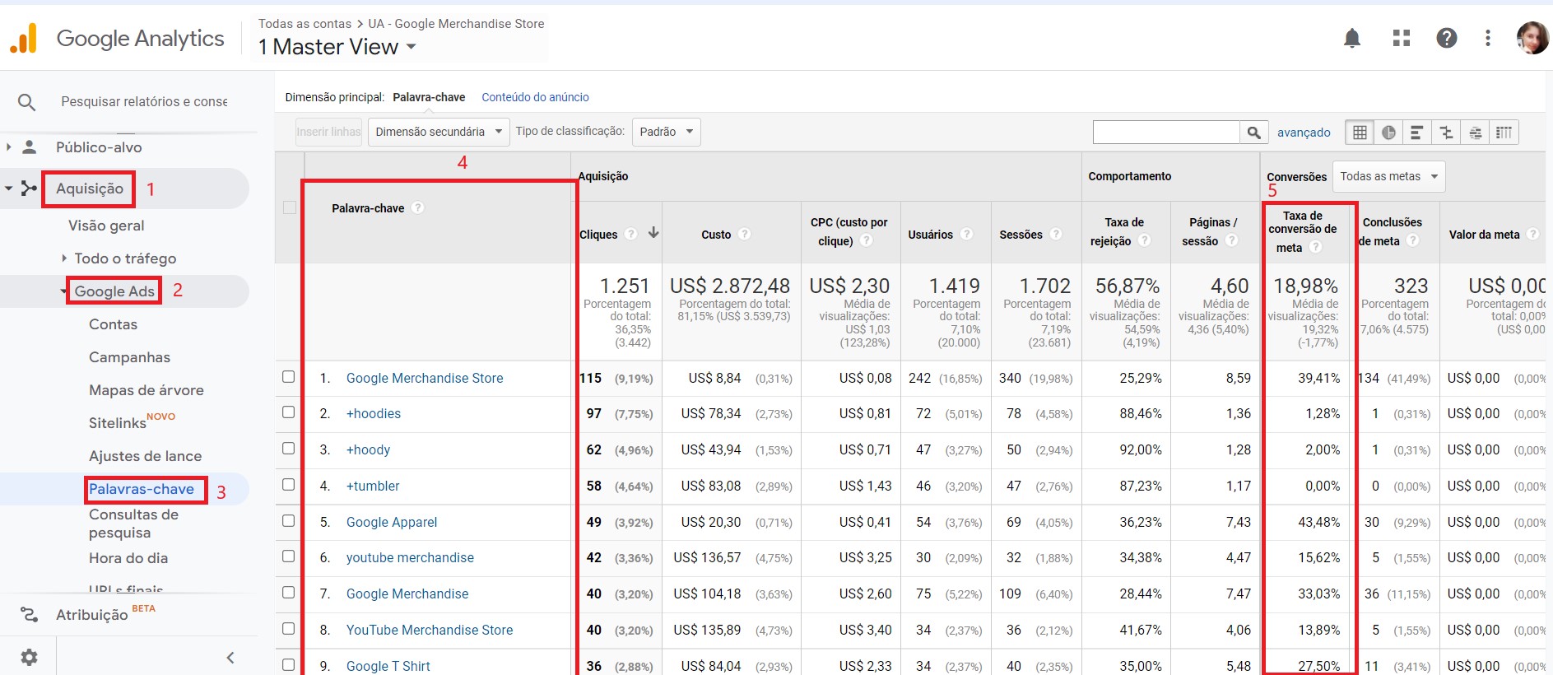This screenshot has width=1553, height=675.
Task: Open help tooltip for Sessões column
Action: (1056, 234)
